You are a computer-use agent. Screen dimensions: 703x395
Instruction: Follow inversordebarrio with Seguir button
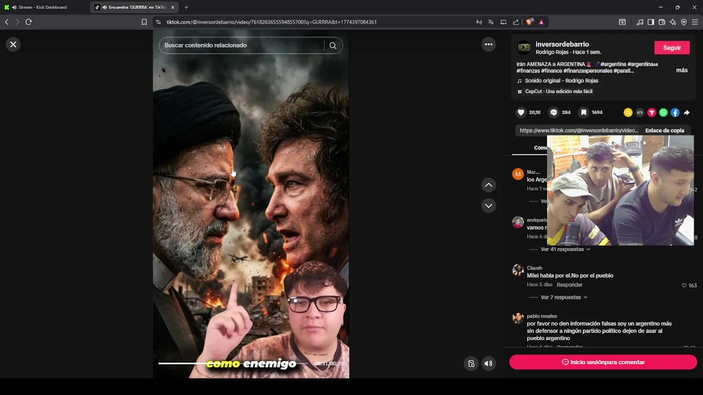[x=672, y=48]
